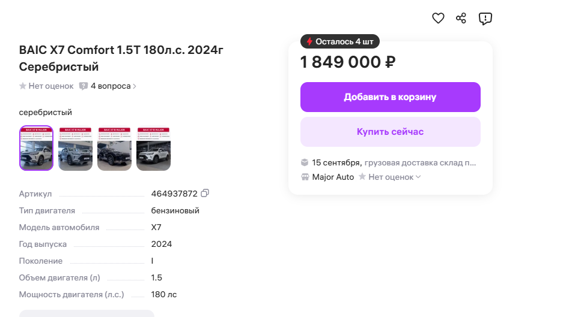Click the грузовая доставка delivery details text
The height and width of the screenshot is (317, 581).
tap(420, 162)
